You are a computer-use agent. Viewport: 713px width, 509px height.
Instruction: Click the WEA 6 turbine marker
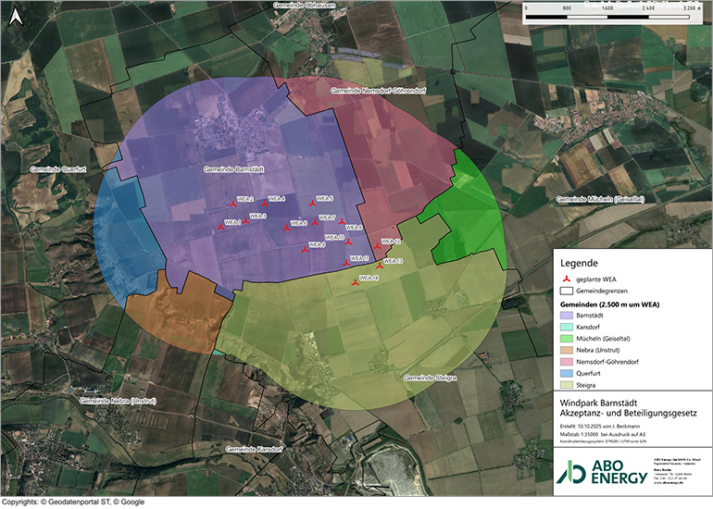pos(286,226)
